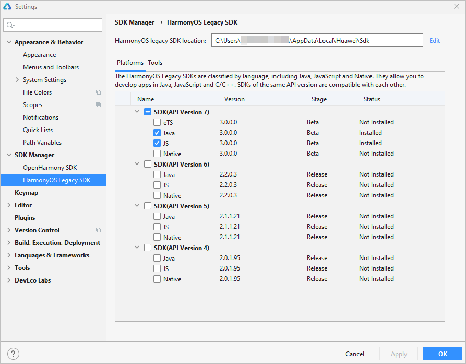Click the Status column header
Viewport: 466px width, 364px height.
click(401, 99)
